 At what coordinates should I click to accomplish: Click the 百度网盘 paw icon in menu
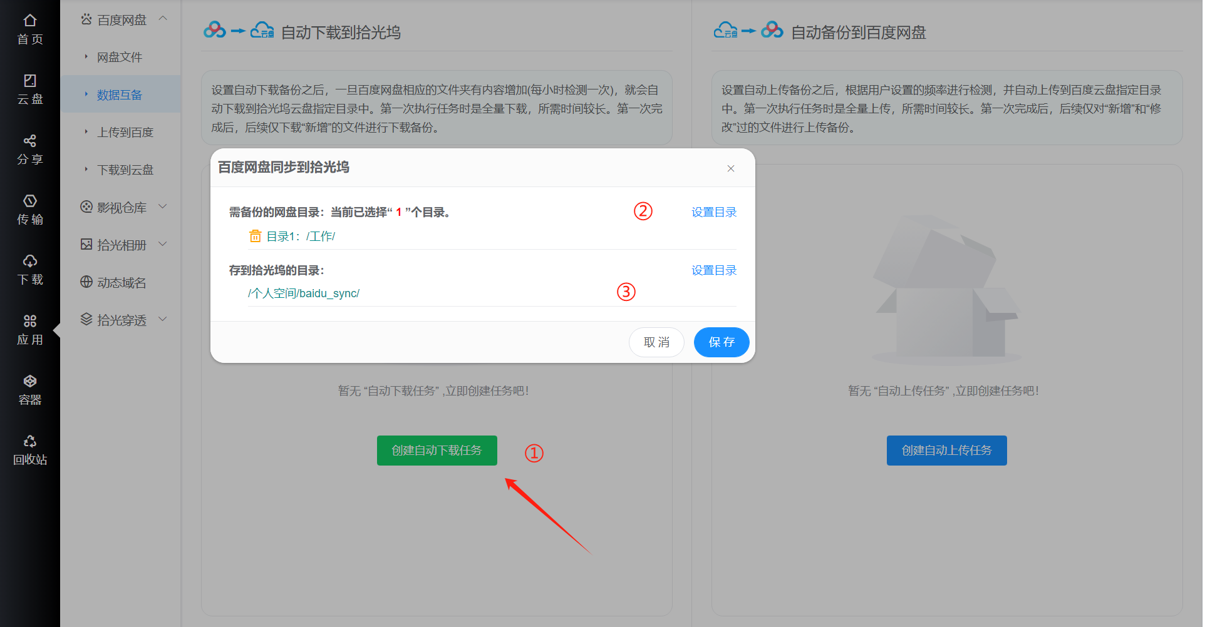tap(86, 19)
